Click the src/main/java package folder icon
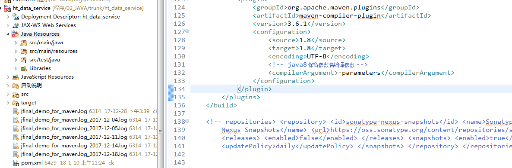 point(24,43)
